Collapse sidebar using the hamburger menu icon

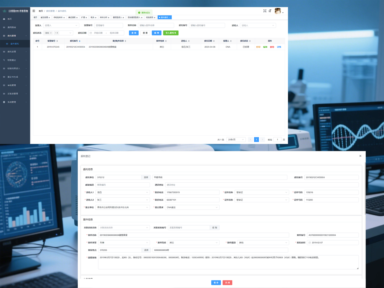(x=34, y=11)
